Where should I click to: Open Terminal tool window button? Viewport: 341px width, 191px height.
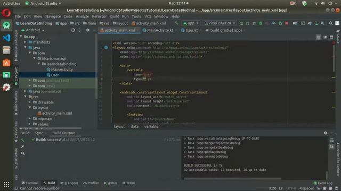tap(30, 183)
